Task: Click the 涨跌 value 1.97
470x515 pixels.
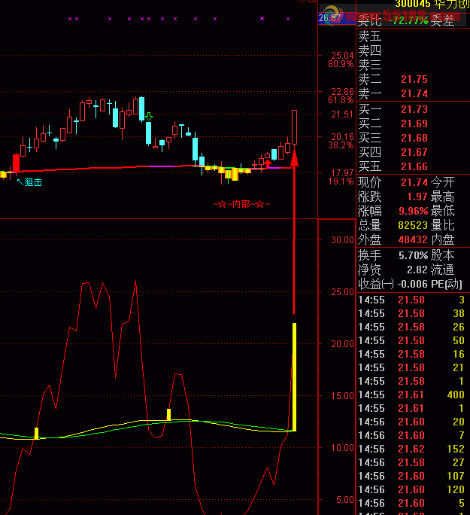Action: coord(417,197)
